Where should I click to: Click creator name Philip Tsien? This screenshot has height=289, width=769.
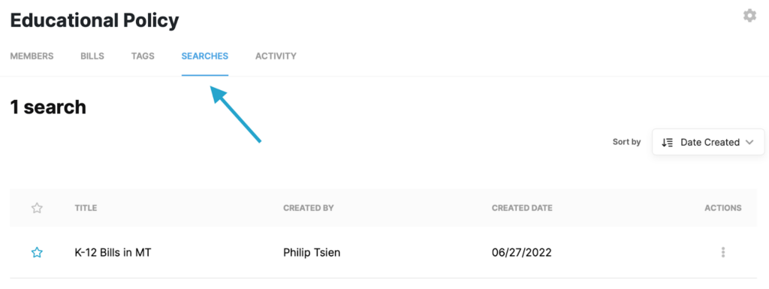click(312, 253)
